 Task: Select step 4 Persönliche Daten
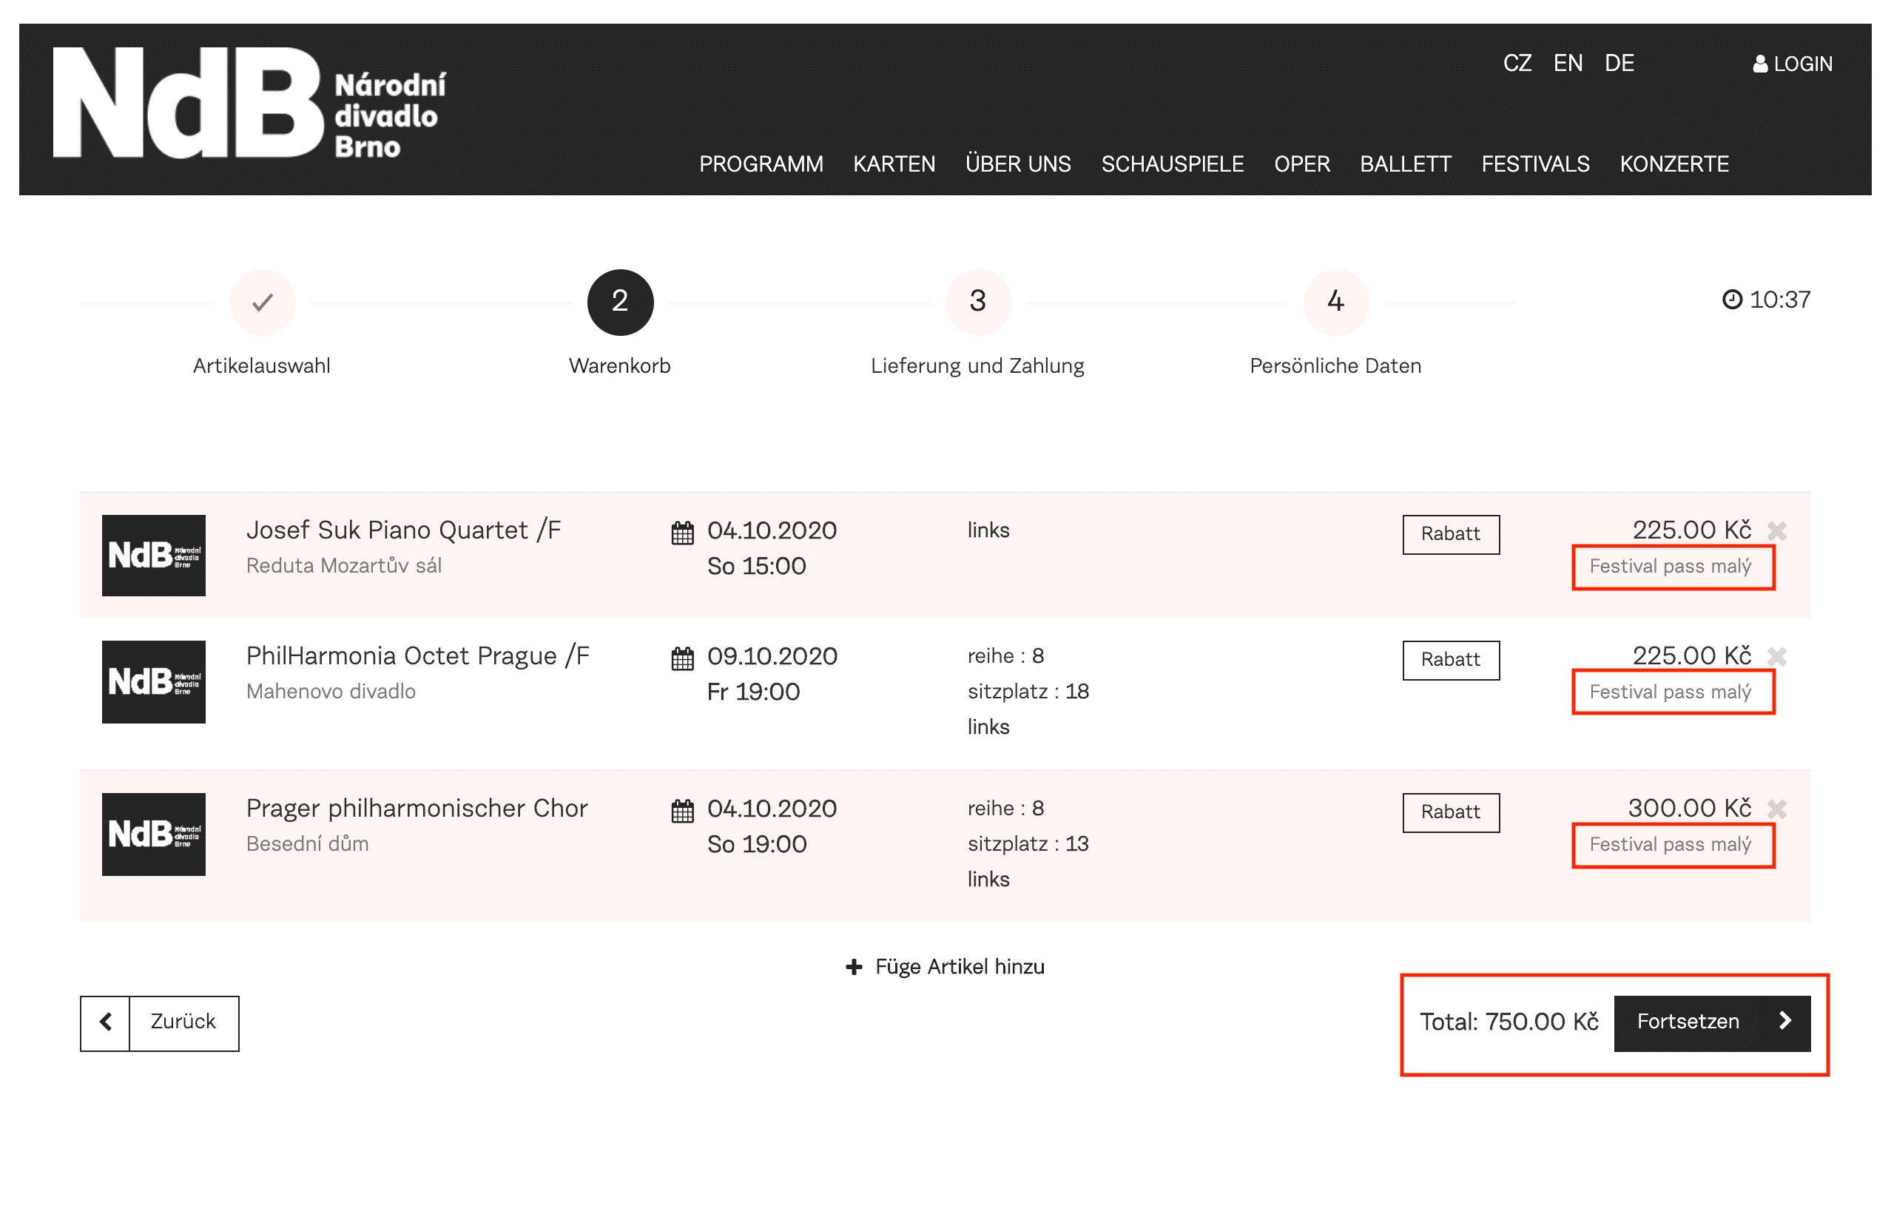[1335, 302]
